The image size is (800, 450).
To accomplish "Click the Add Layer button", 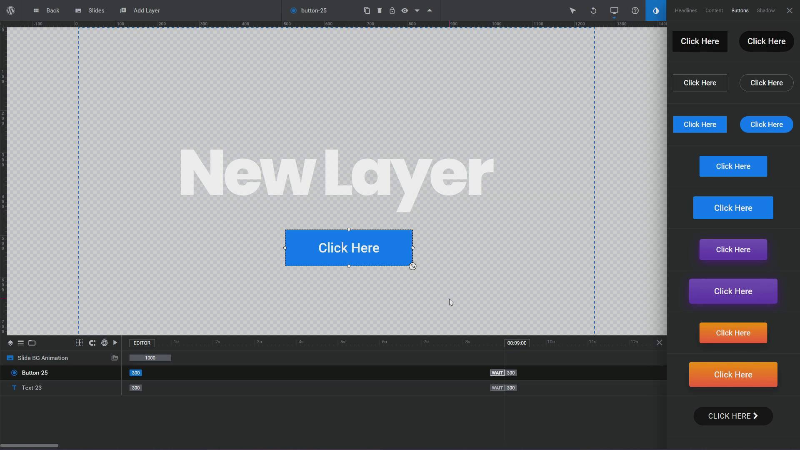I will 140,10.
